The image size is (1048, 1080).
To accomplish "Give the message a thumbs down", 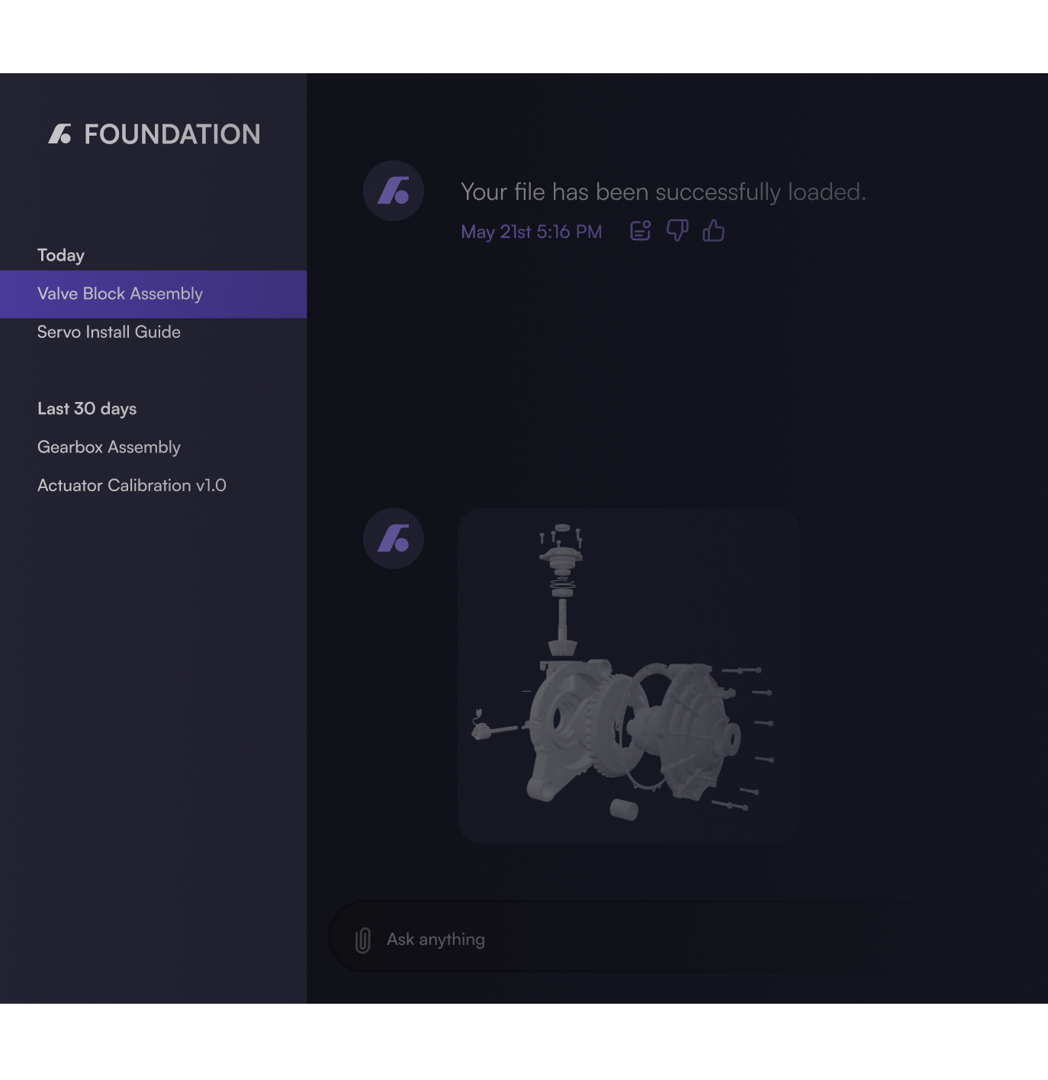I will pyautogui.click(x=677, y=230).
